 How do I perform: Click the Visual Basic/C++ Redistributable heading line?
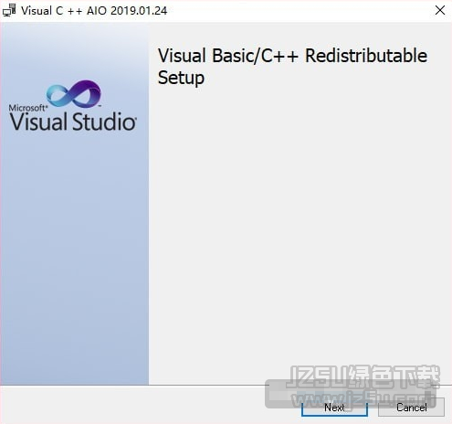(292, 56)
